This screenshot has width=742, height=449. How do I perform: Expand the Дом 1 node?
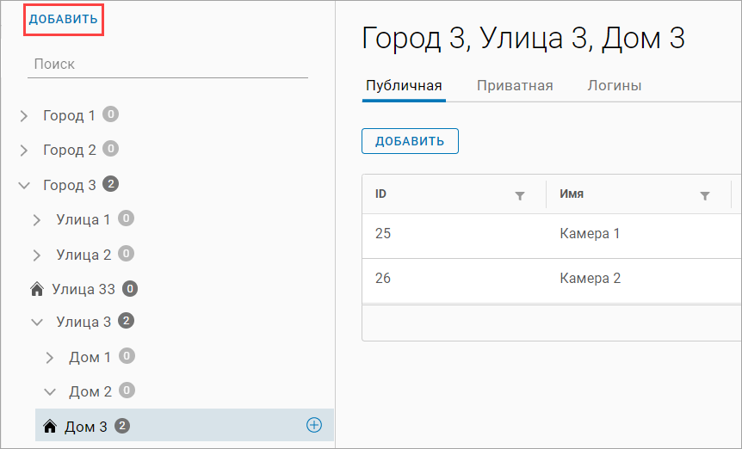coord(50,357)
